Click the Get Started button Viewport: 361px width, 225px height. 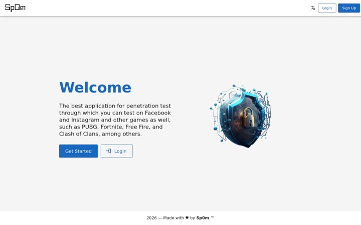(x=78, y=151)
